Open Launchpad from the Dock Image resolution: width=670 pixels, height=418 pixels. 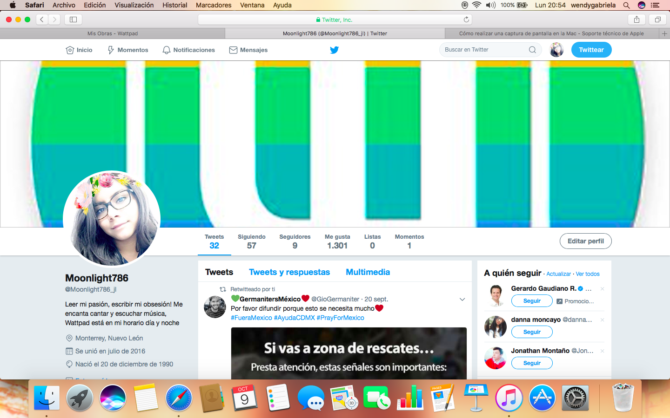click(x=80, y=398)
